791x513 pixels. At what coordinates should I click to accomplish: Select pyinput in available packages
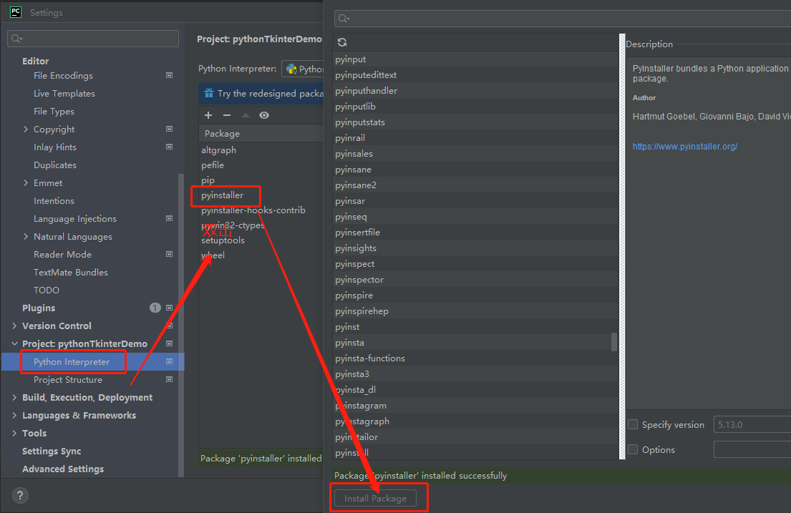click(x=475, y=59)
